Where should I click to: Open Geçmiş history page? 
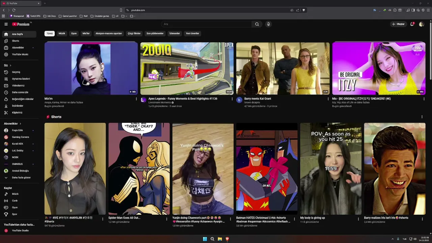pos(19,72)
